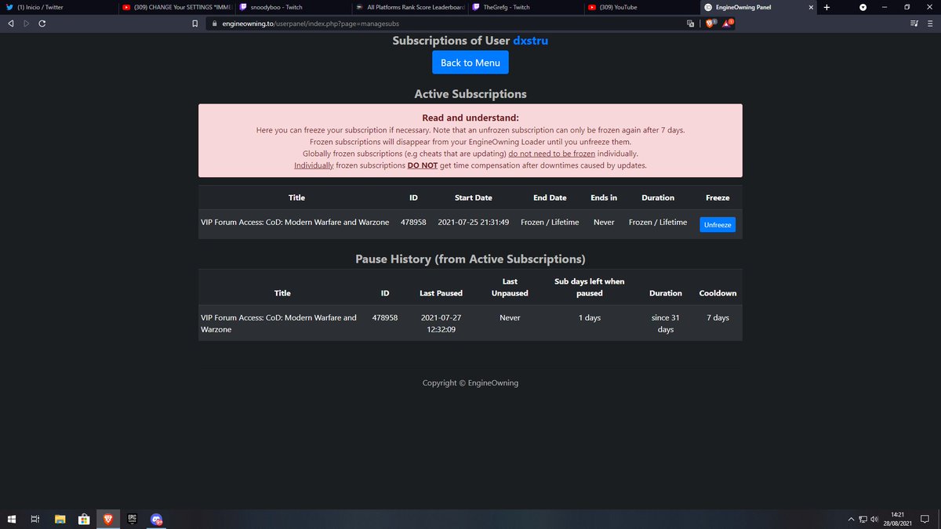The width and height of the screenshot is (941, 529).
Task: Click the dxstru username link
Action: (x=531, y=41)
